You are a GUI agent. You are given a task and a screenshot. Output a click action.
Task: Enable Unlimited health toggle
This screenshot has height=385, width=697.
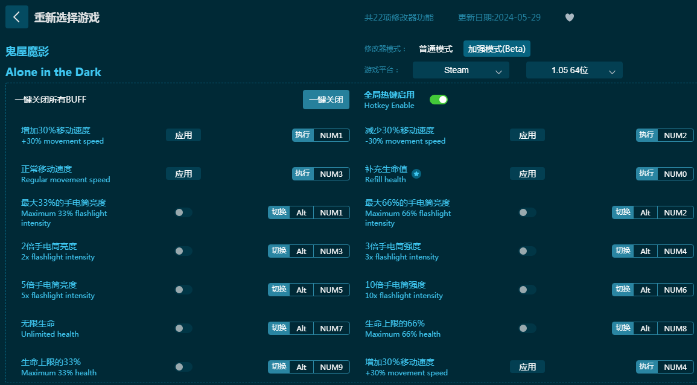(183, 328)
